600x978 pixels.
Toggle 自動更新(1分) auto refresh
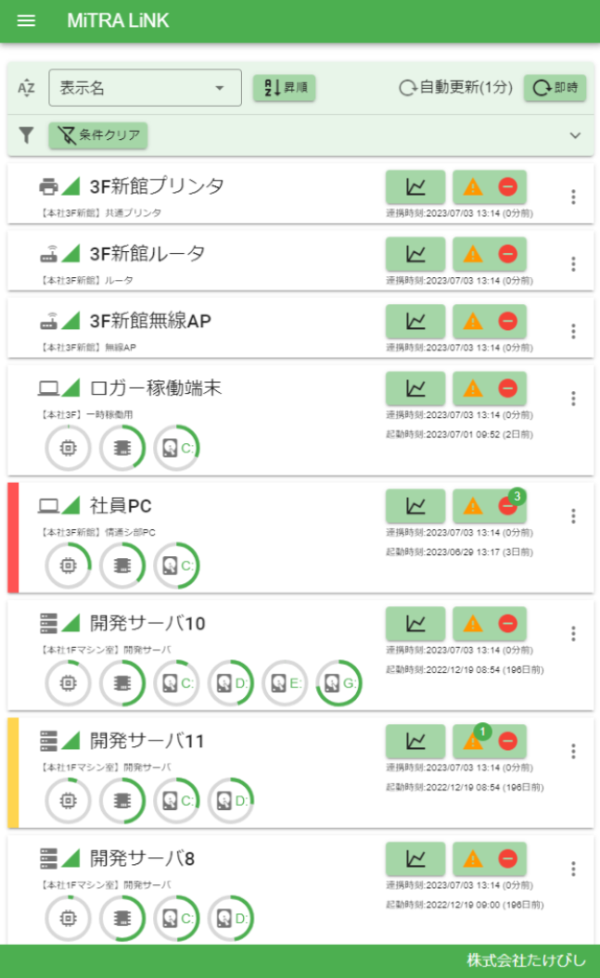pos(455,88)
